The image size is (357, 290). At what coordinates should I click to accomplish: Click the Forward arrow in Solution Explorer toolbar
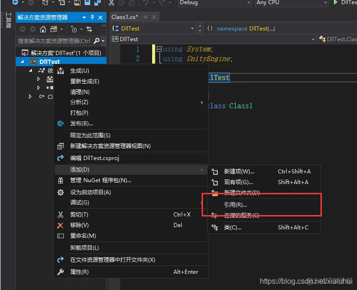click(33, 29)
